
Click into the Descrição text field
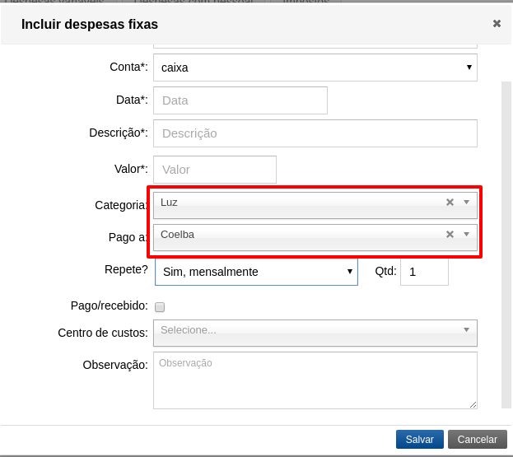point(315,133)
